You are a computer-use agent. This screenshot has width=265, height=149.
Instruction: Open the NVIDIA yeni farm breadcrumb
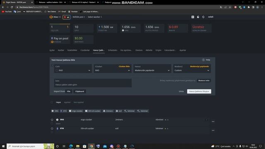pos(79,17)
